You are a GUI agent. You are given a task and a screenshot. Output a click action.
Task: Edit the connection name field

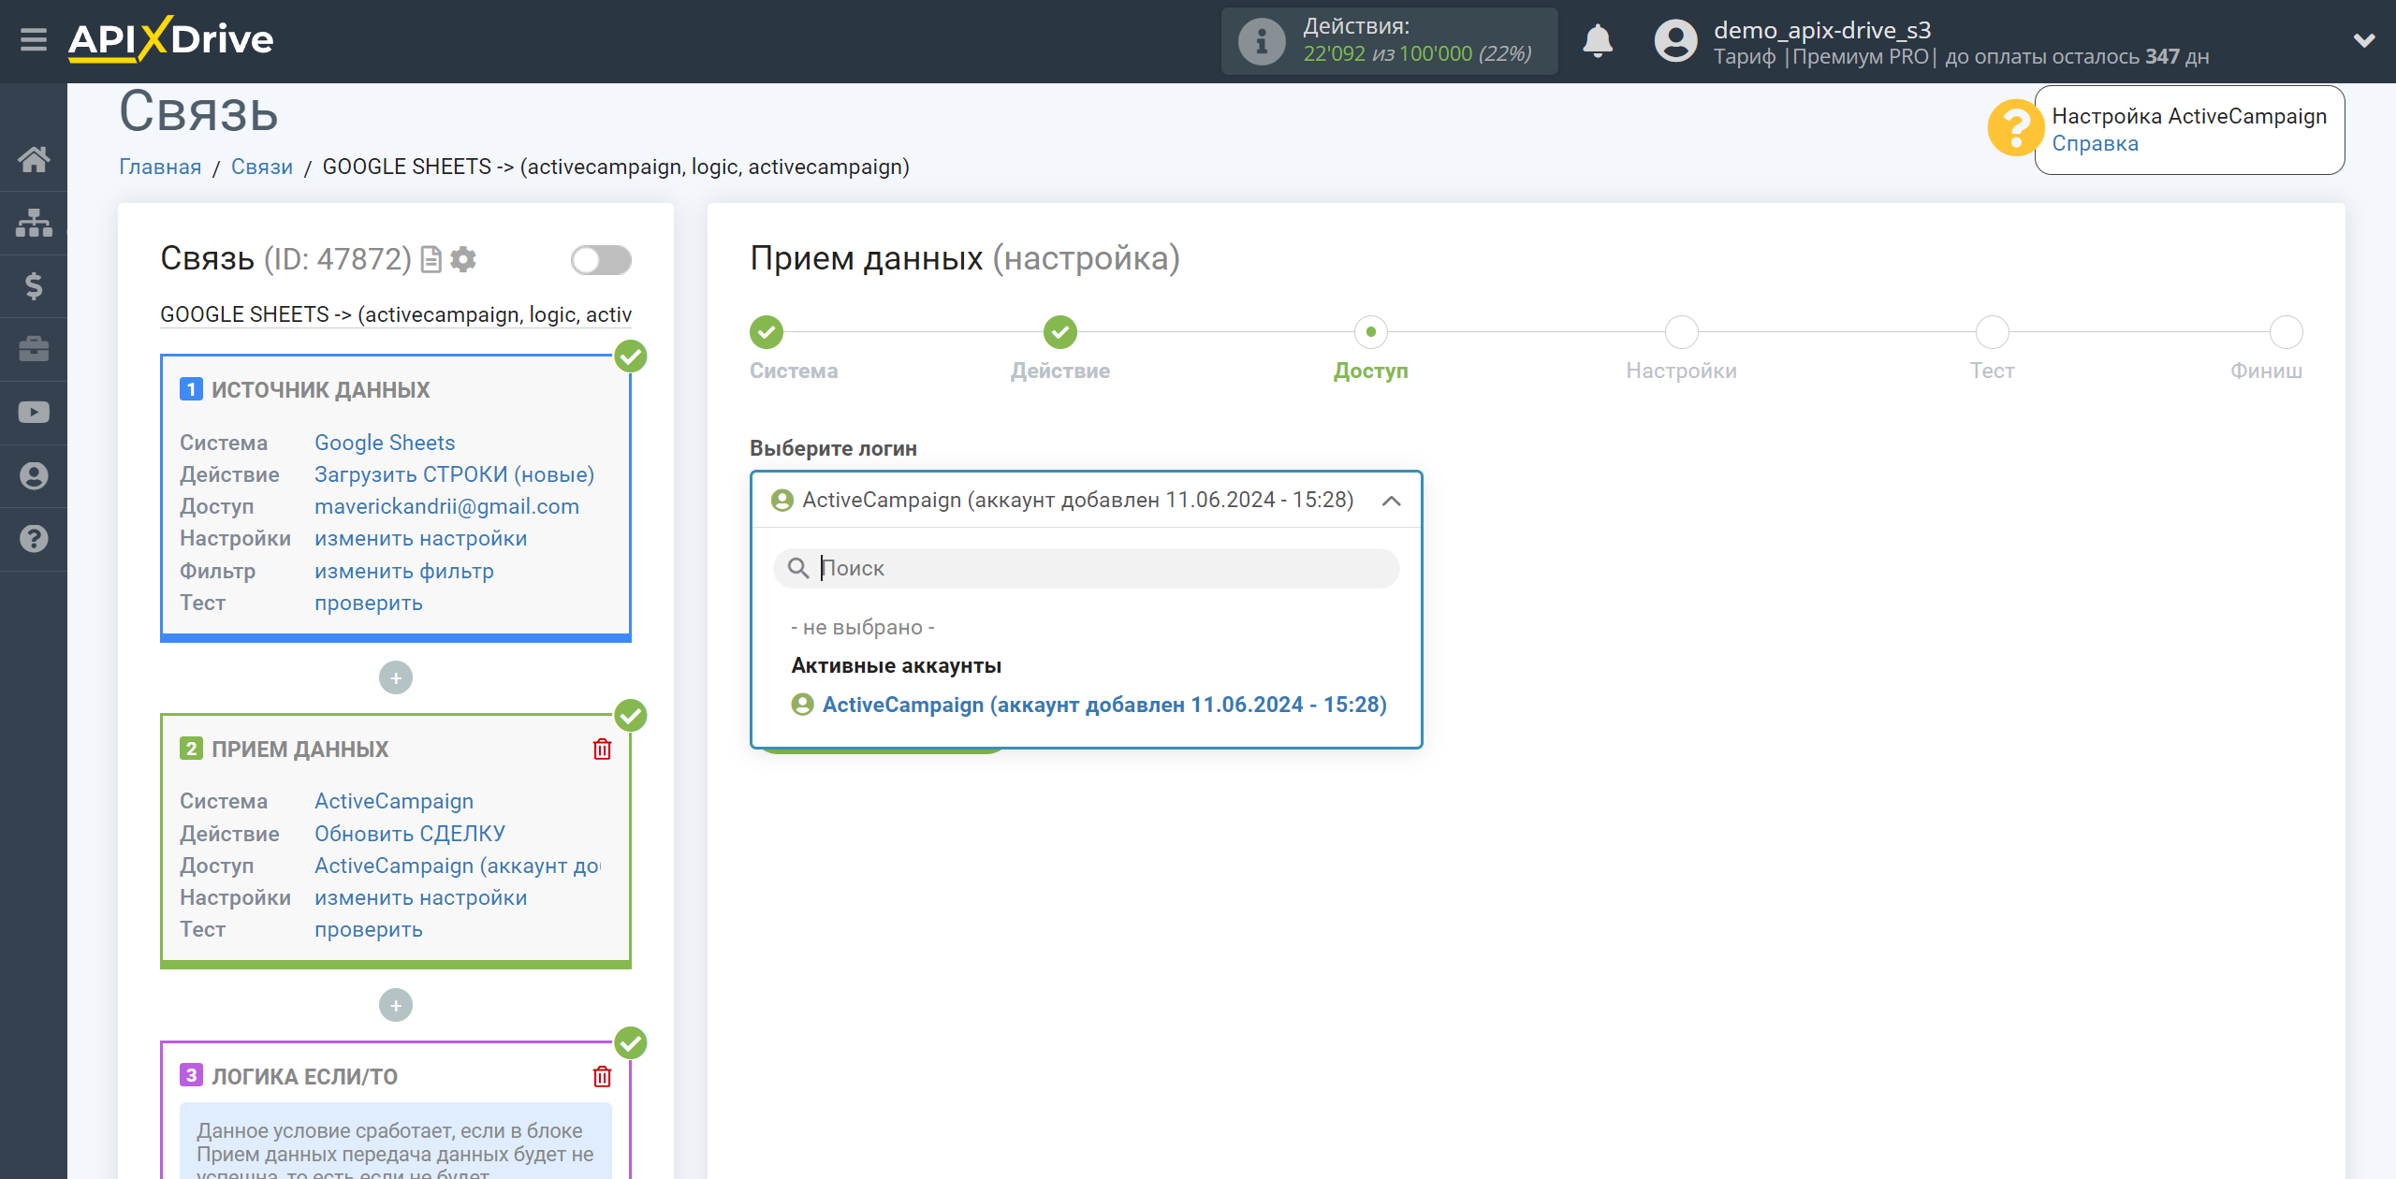[x=396, y=314]
